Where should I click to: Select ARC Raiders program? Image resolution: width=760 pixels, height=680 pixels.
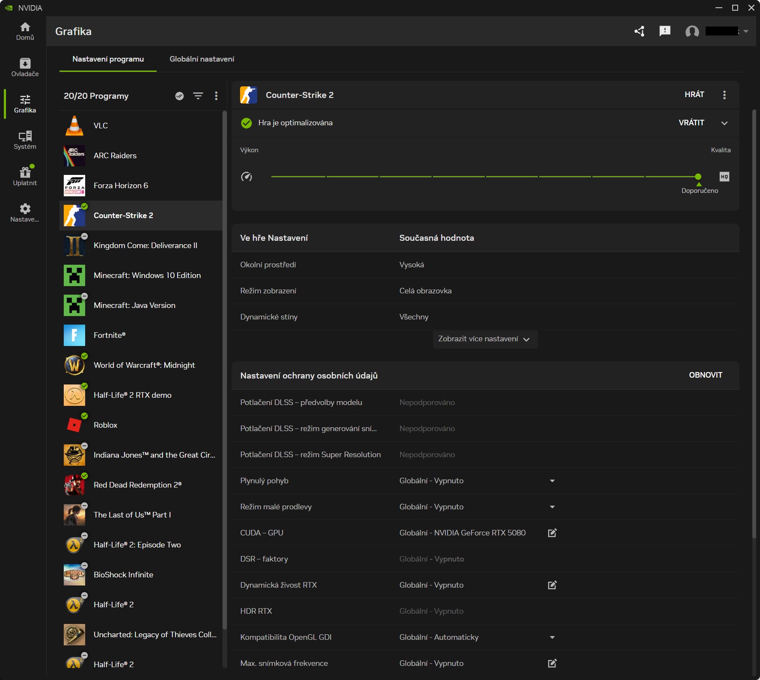click(x=141, y=156)
